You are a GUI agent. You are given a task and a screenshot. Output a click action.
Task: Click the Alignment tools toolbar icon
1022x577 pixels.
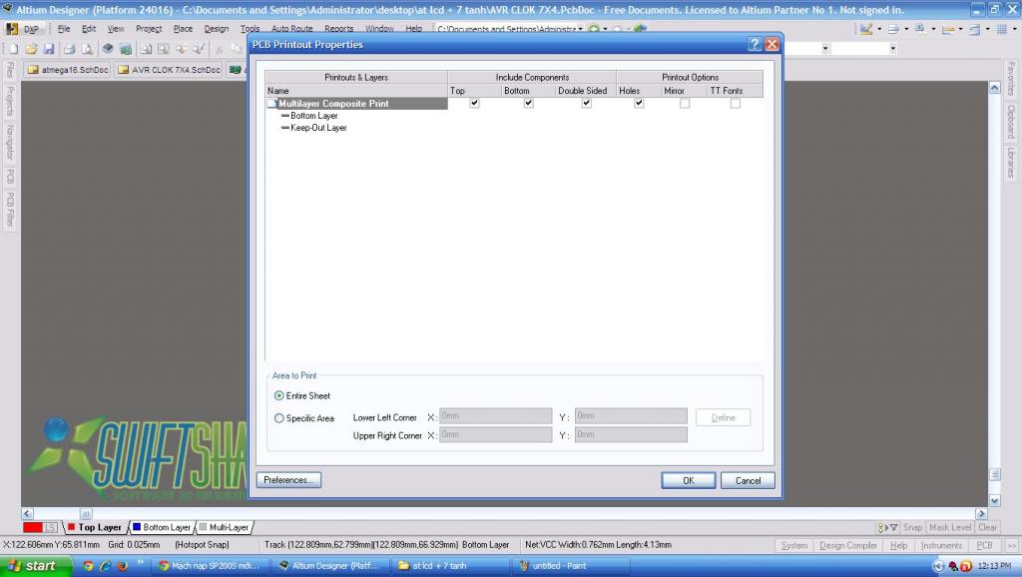point(893,29)
